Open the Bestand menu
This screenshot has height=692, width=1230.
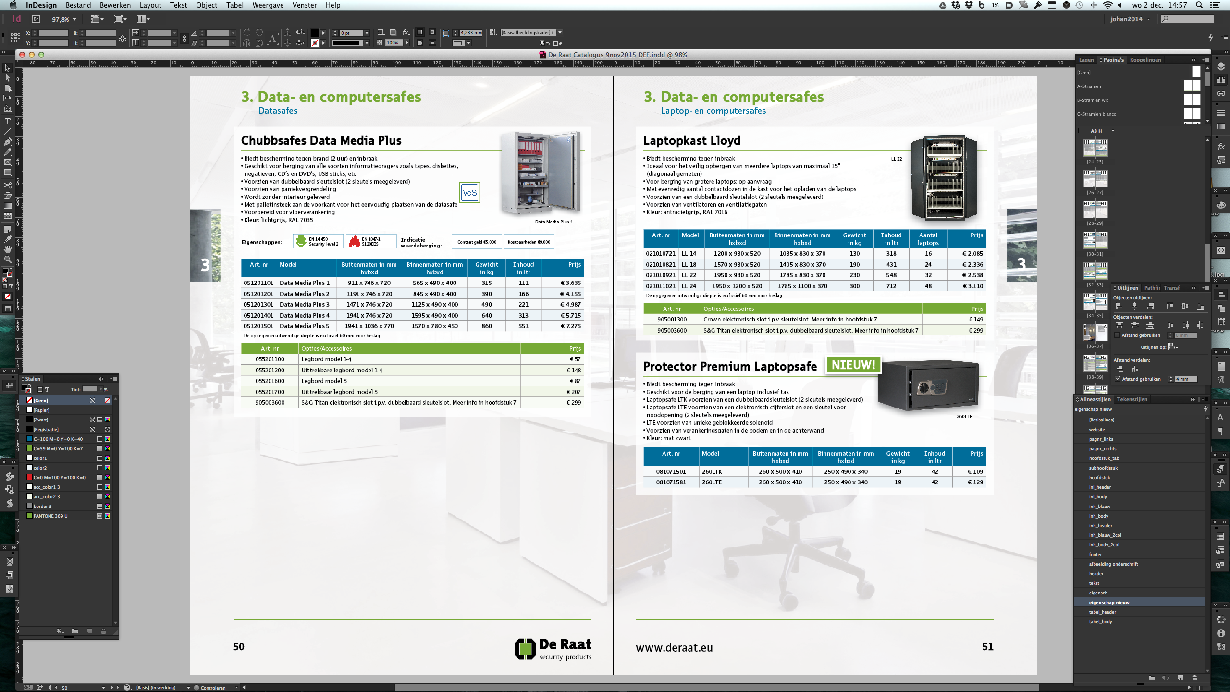(78, 5)
